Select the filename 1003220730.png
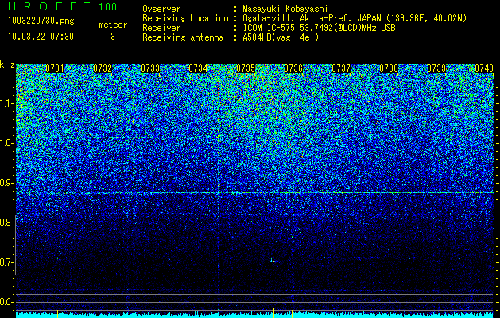The width and height of the screenshot is (500, 318). click(x=41, y=21)
